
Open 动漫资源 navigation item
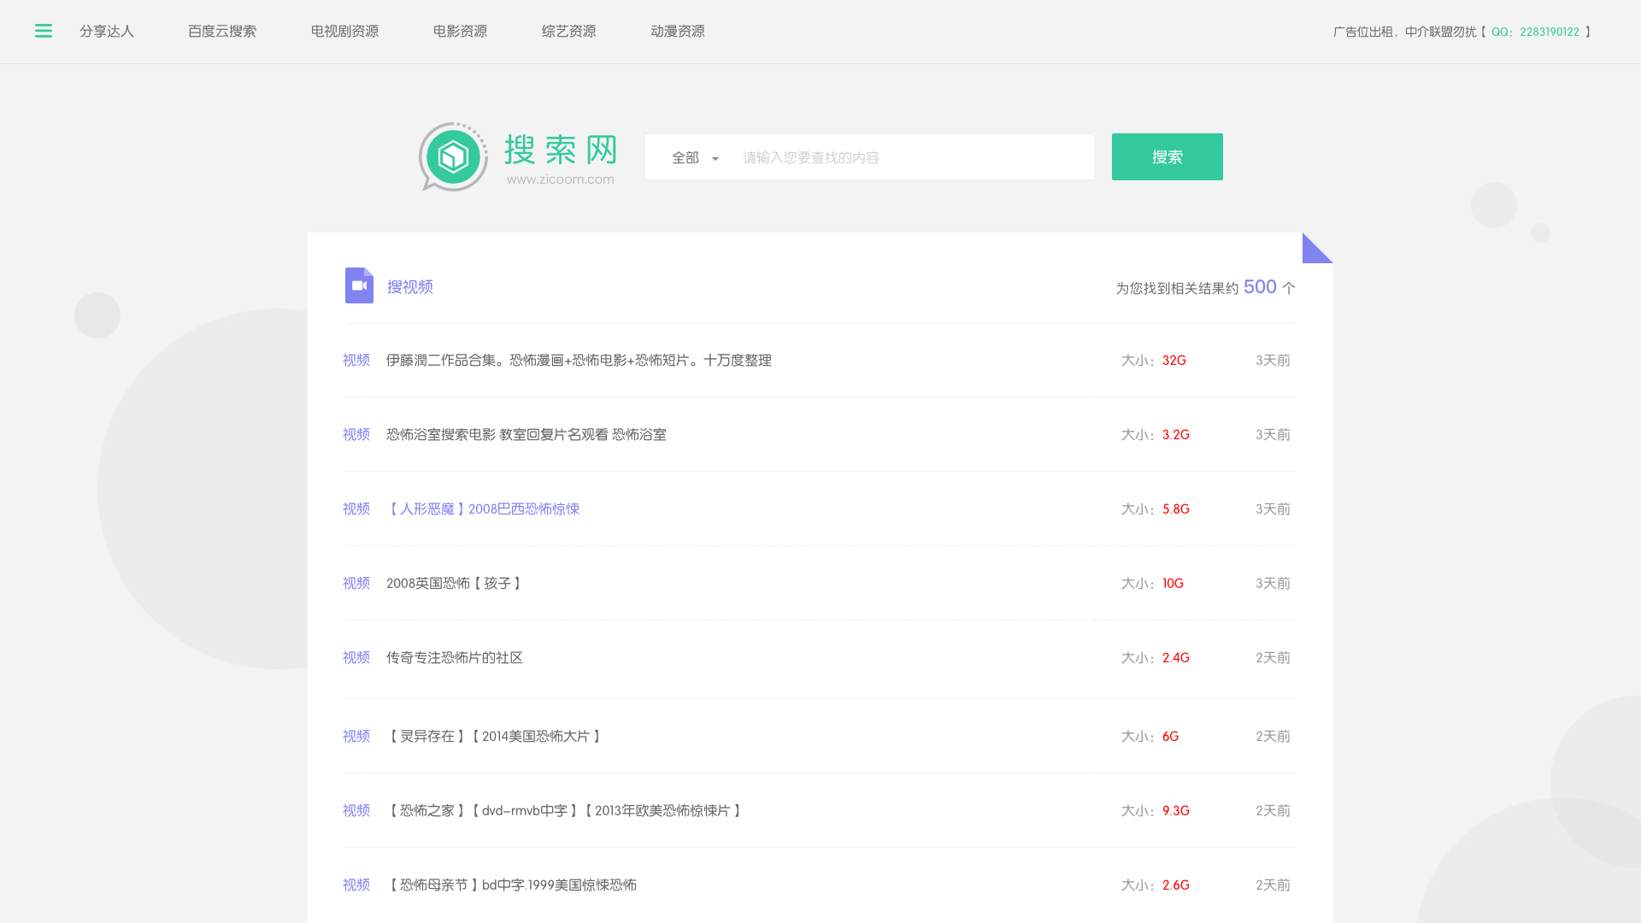[x=677, y=31]
